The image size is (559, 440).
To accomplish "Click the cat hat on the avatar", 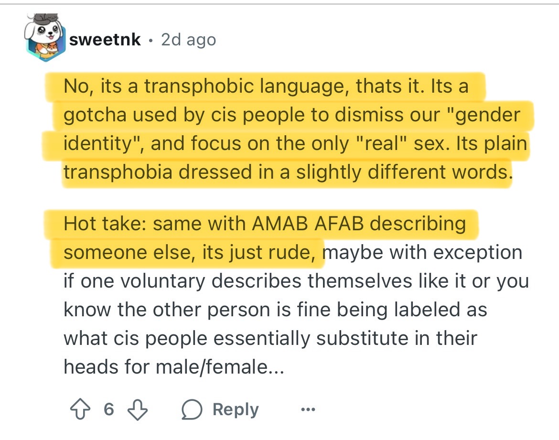I will tap(46, 19).
